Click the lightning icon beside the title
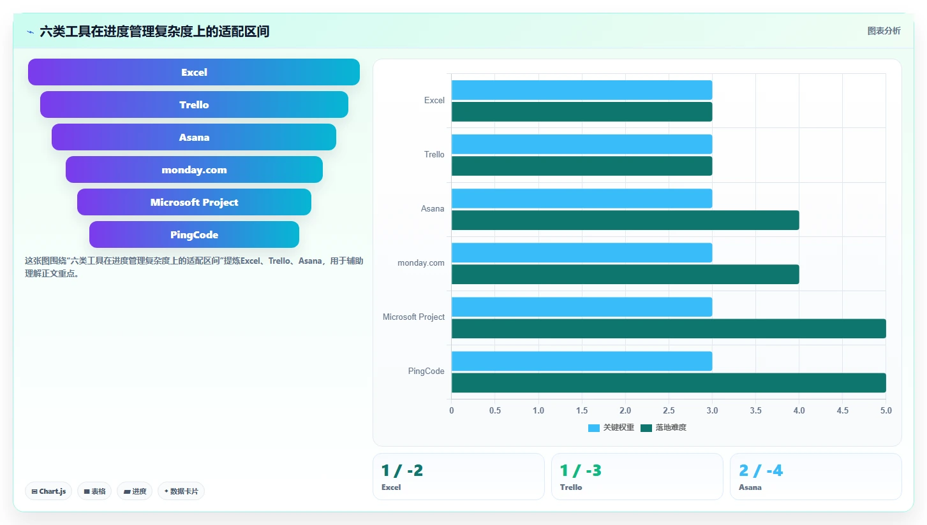Image resolution: width=927 pixels, height=525 pixels. pos(30,31)
